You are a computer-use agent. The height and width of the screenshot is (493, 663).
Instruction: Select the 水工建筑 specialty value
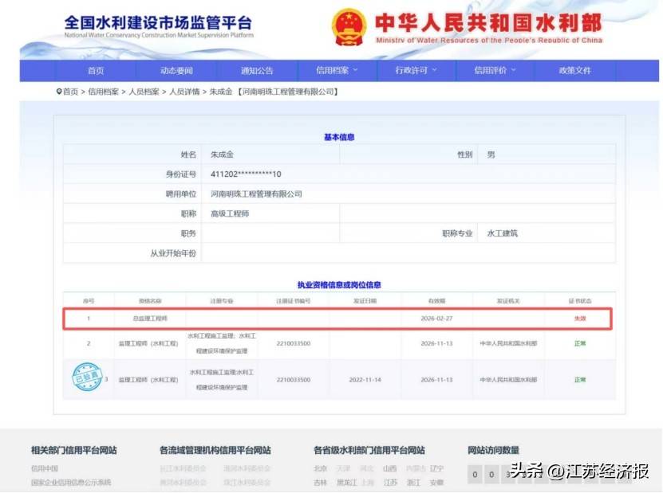(503, 233)
